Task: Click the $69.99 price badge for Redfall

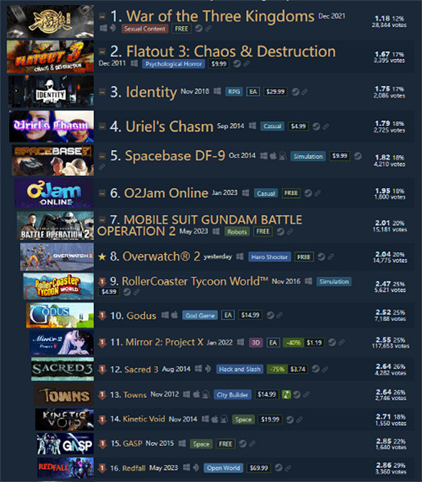Action: (259, 468)
